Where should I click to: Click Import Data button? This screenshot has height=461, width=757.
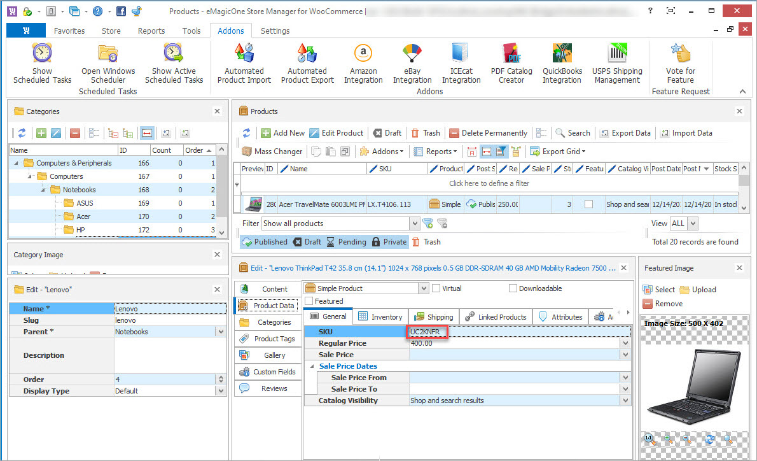click(686, 133)
